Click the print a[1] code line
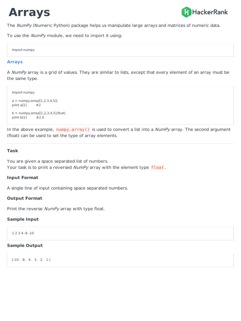Viewport: 241px width, 321px height. click(19, 105)
